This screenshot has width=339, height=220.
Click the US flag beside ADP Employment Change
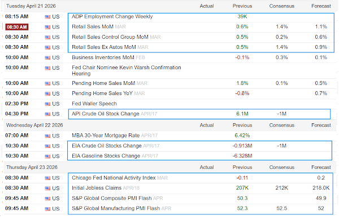tap(47, 17)
